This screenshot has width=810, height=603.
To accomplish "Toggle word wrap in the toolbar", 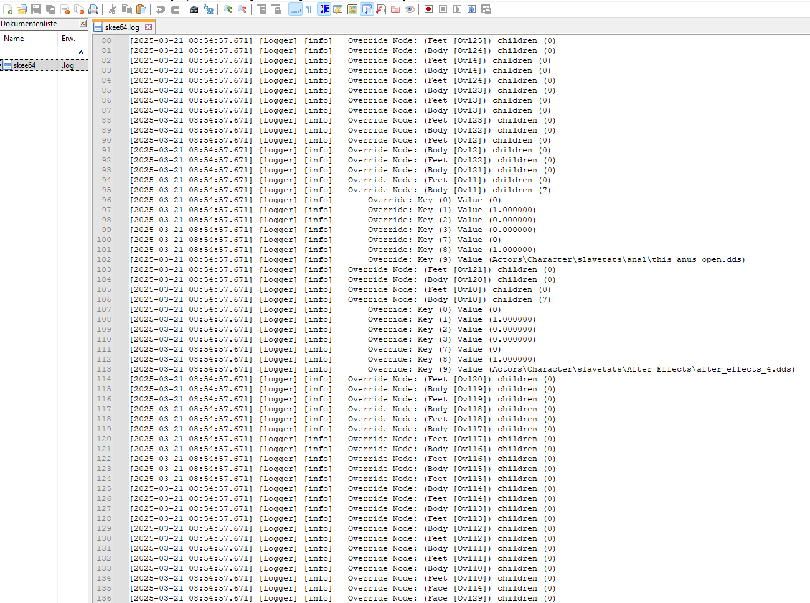I will point(295,9).
